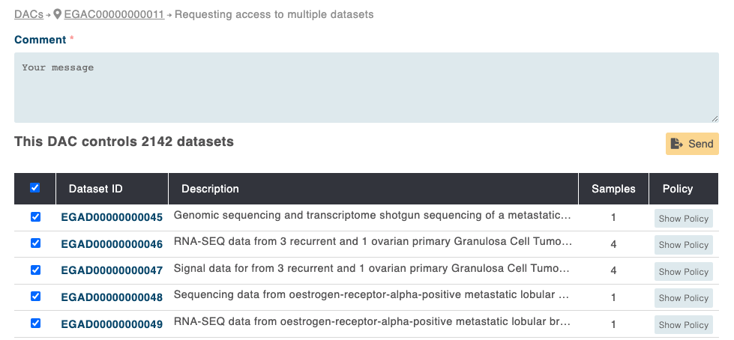Uncheck the EGAD00000000048 row checkbox
This screenshot has width=734, height=340.
34,297
